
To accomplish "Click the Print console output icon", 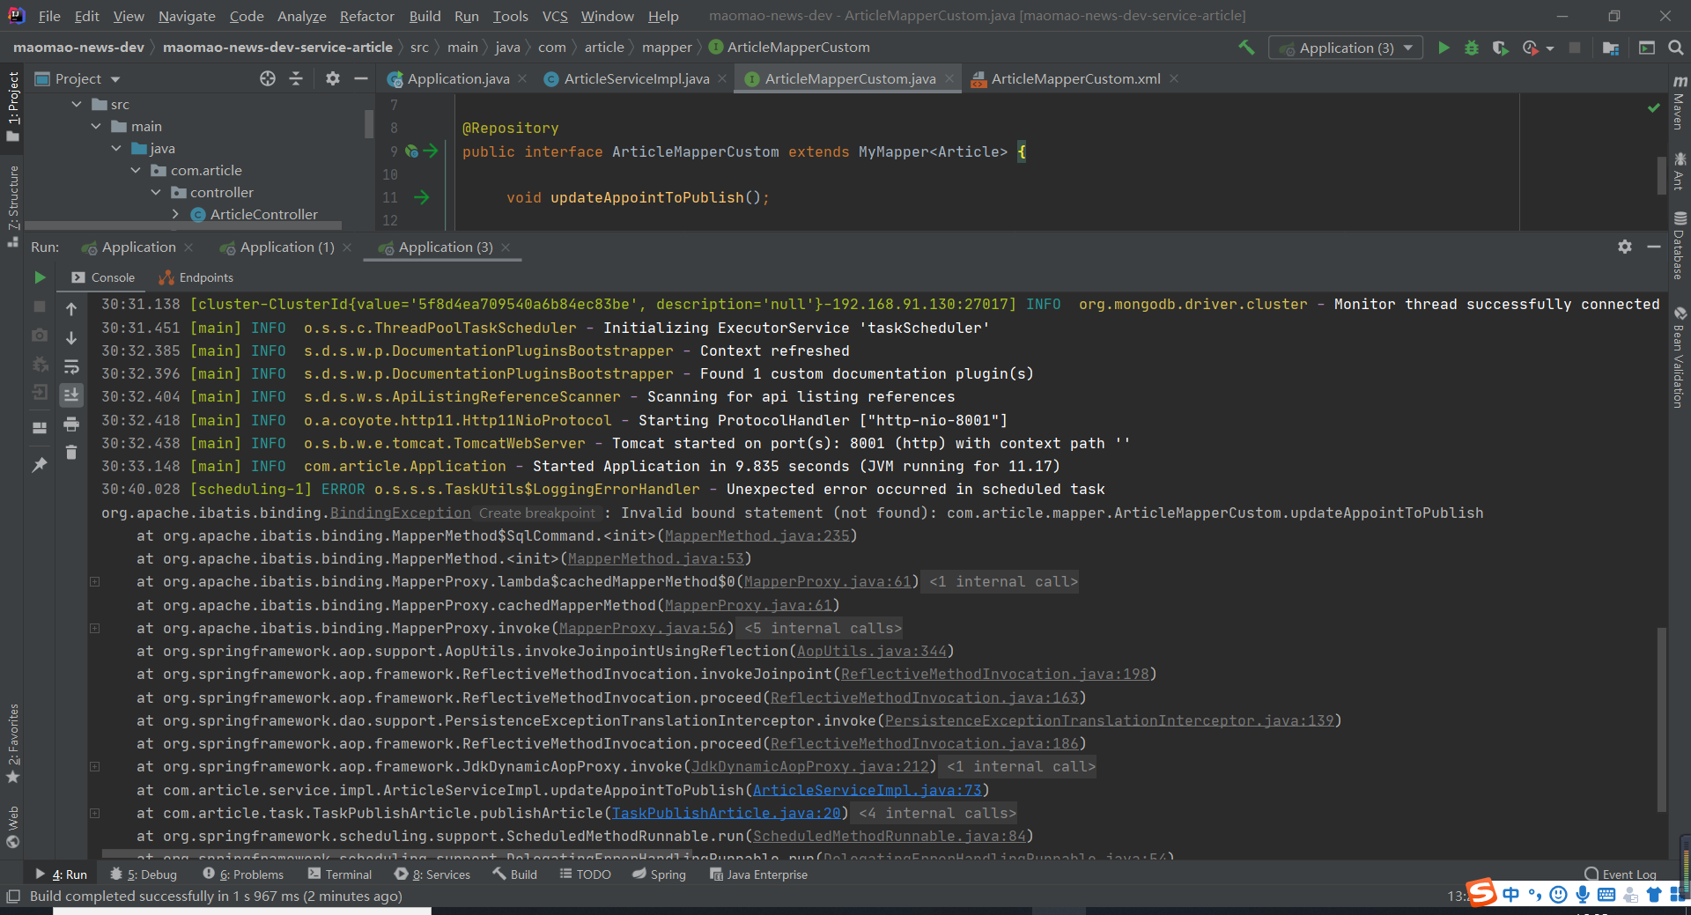I will click(71, 424).
